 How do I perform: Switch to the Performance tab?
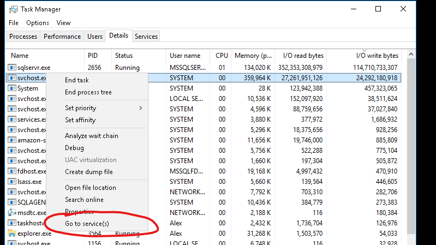[x=62, y=37]
